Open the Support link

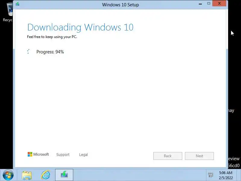click(63, 155)
